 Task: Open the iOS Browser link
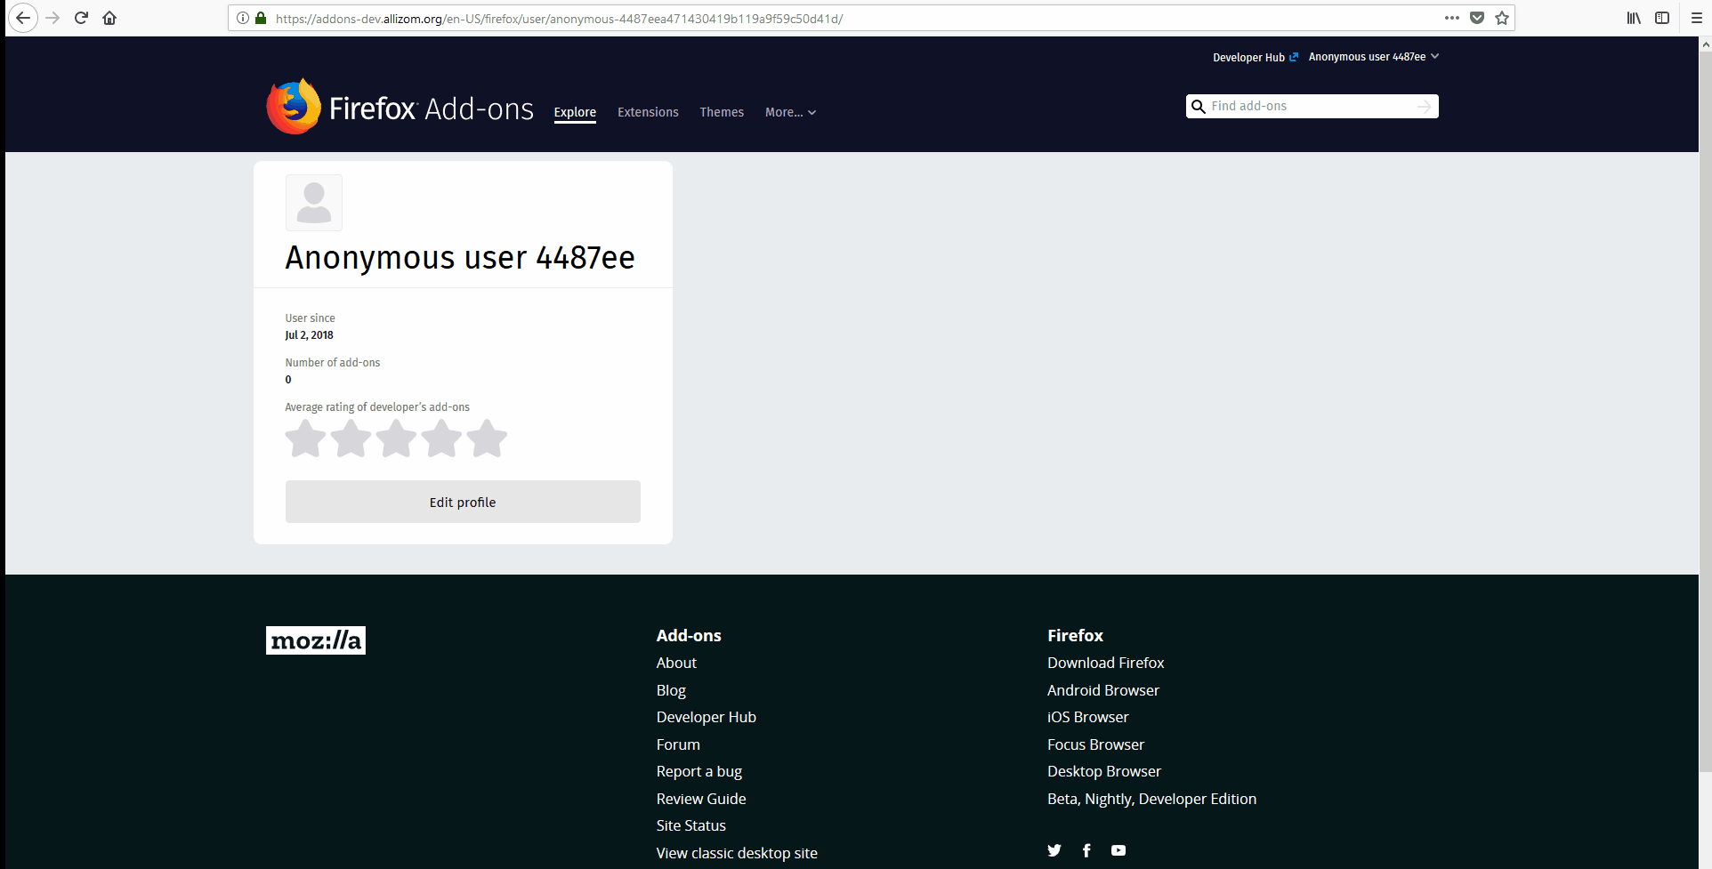point(1088,717)
